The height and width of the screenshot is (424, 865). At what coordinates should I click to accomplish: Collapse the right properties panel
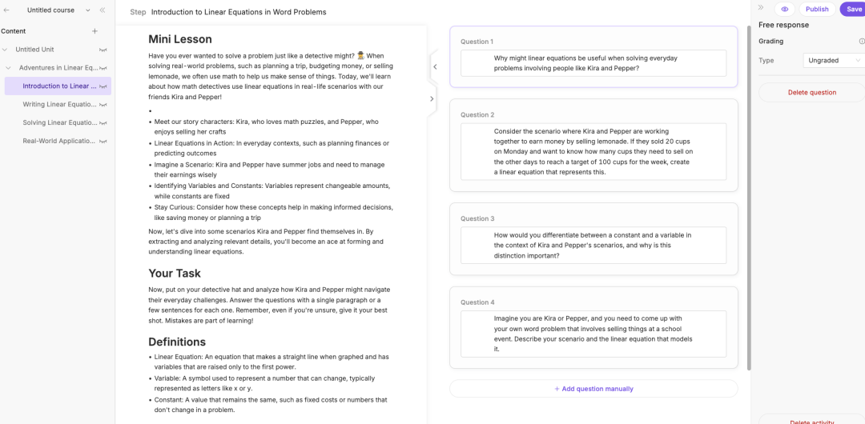pyautogui.click(x=761, y=7)
